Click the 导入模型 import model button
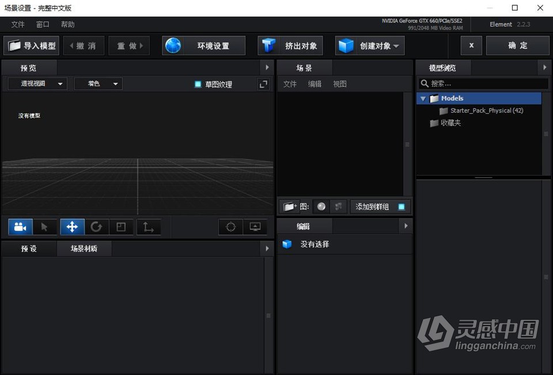Viewport: 553px width, 375px height. 31,45
